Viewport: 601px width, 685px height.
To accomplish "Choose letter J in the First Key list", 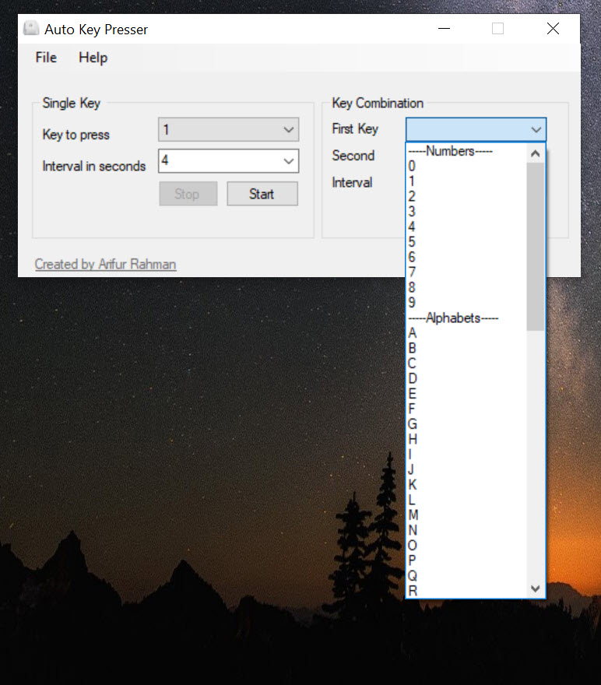I will coord(466,469).
